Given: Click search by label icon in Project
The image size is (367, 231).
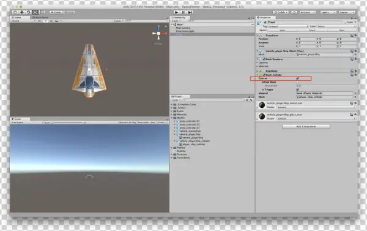Looking at the screenshot, I should (251, 100).
